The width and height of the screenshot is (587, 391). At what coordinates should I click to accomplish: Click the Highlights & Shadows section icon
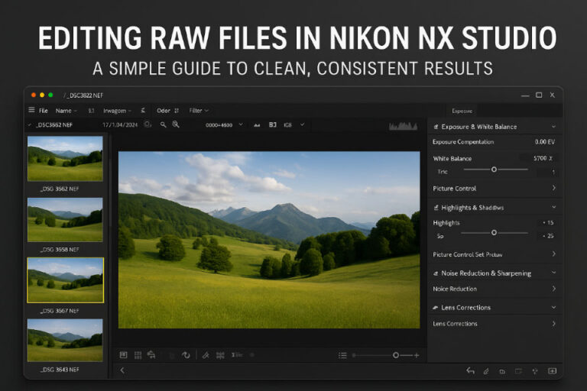[x=436, y=207]
